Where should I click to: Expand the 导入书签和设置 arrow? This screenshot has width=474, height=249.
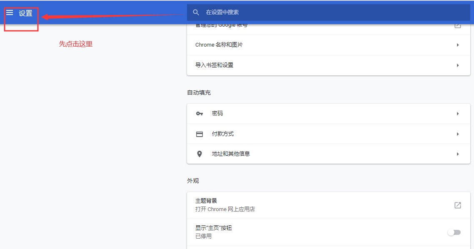pyautogui.click(x=458, y=65)
